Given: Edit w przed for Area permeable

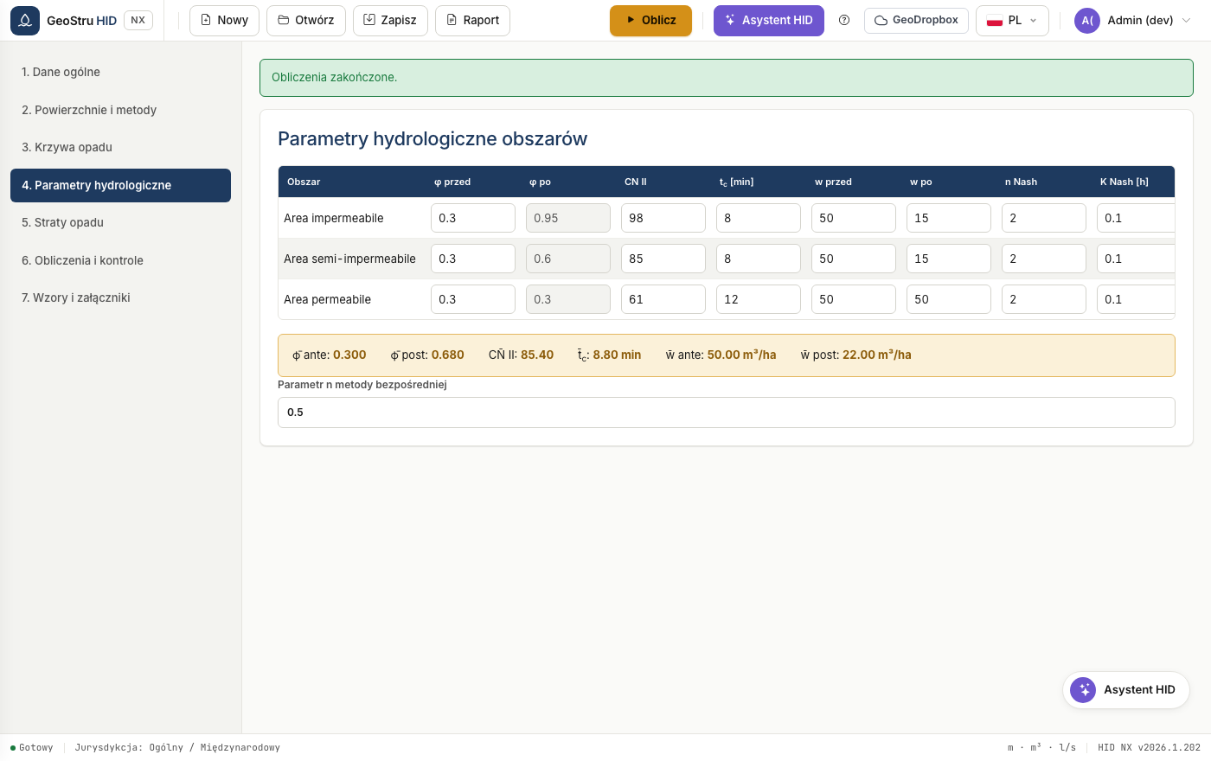Looking at the screenshot, I should (854, 299).
